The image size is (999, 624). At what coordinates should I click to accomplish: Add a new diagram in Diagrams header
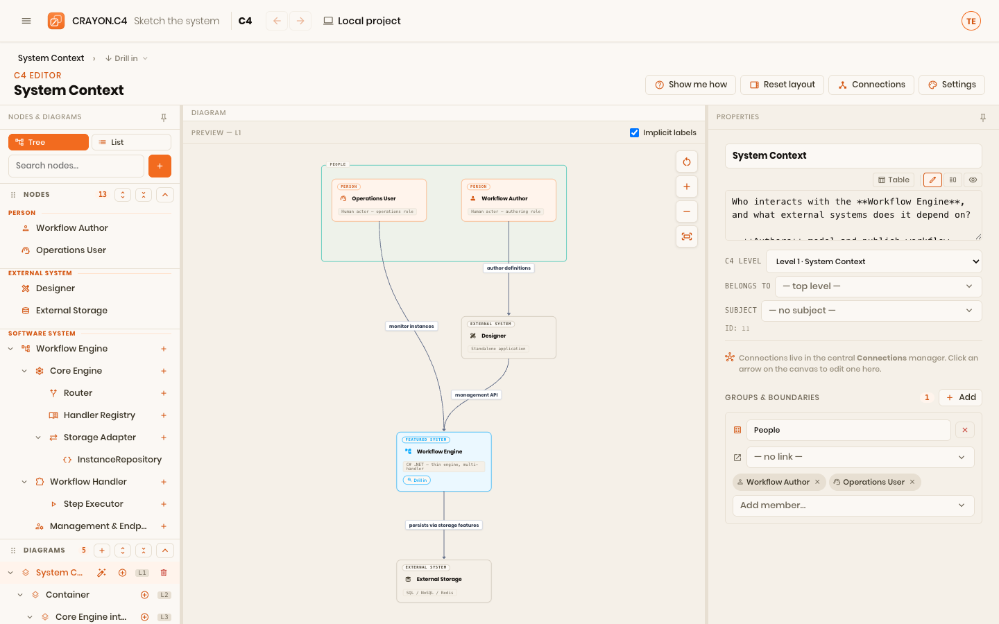pyautogui.click(x=102, y=551)
